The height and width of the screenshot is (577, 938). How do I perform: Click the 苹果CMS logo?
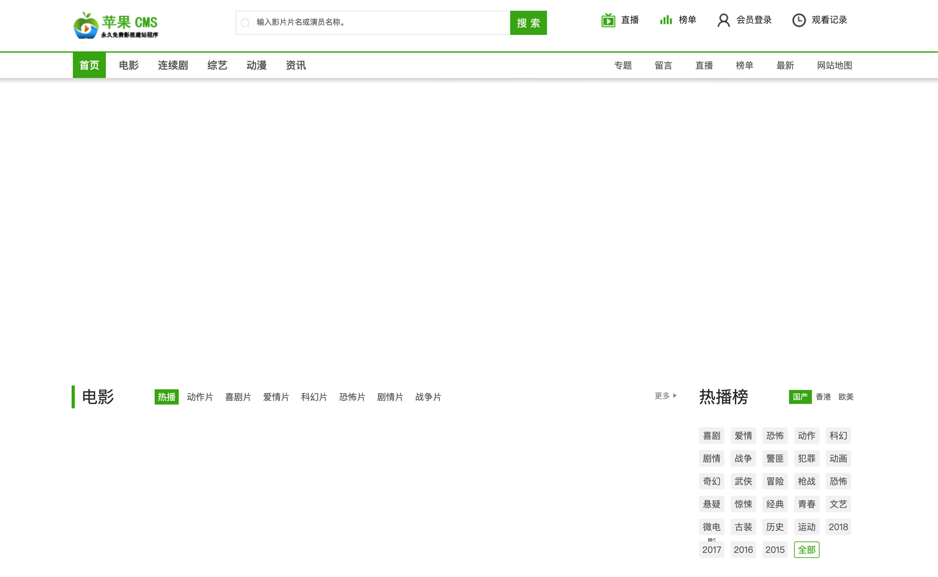(116, 25)
